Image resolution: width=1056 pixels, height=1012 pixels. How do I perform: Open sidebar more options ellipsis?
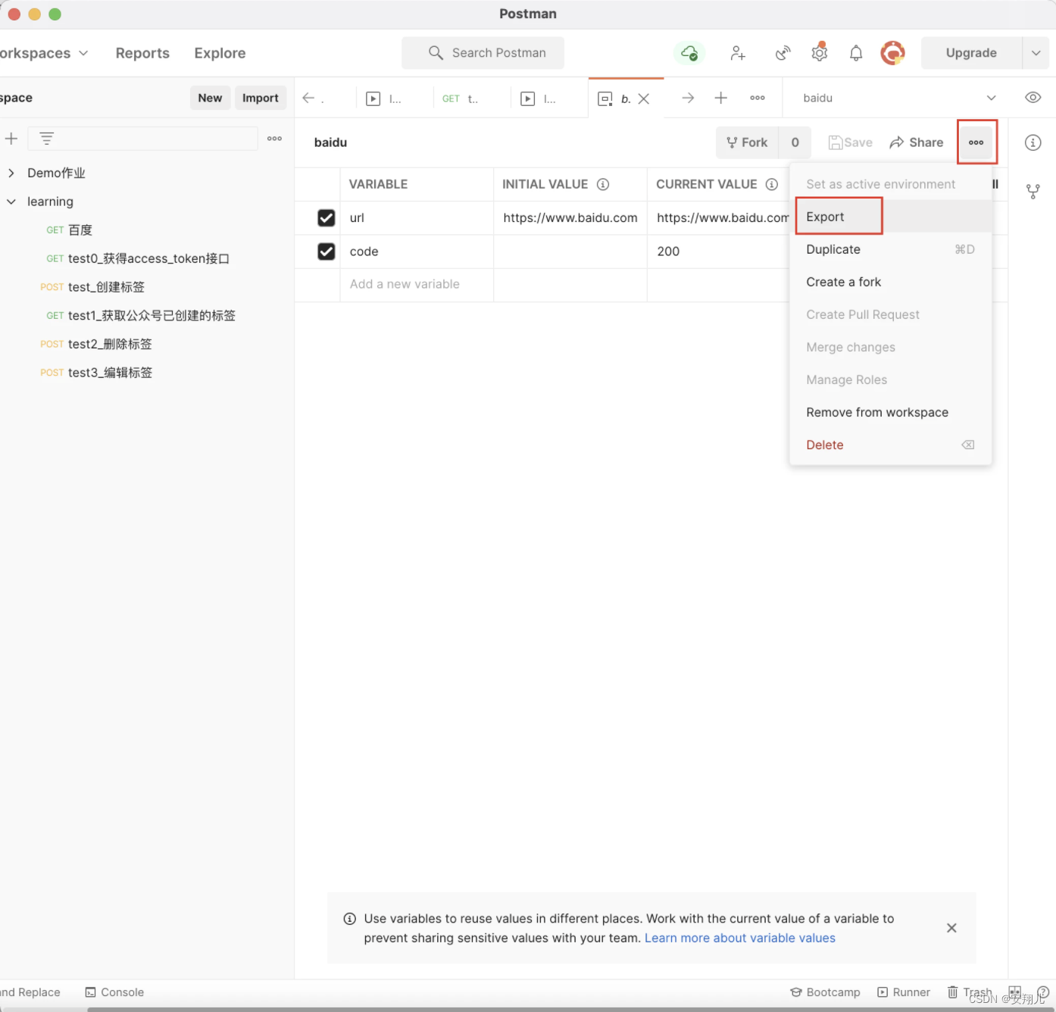[x=274, y=139]
